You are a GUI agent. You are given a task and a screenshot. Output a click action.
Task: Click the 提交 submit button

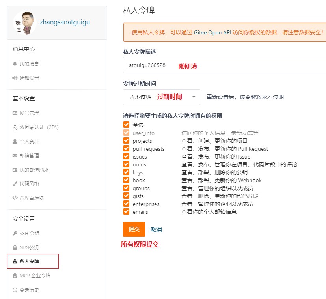(134, 229)
